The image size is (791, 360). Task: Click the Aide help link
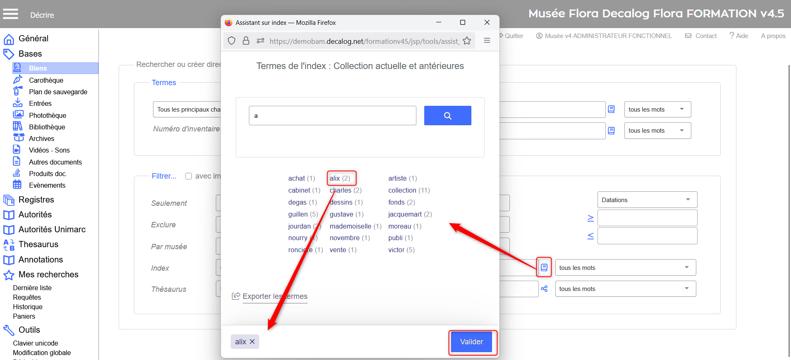pos(742,36)
